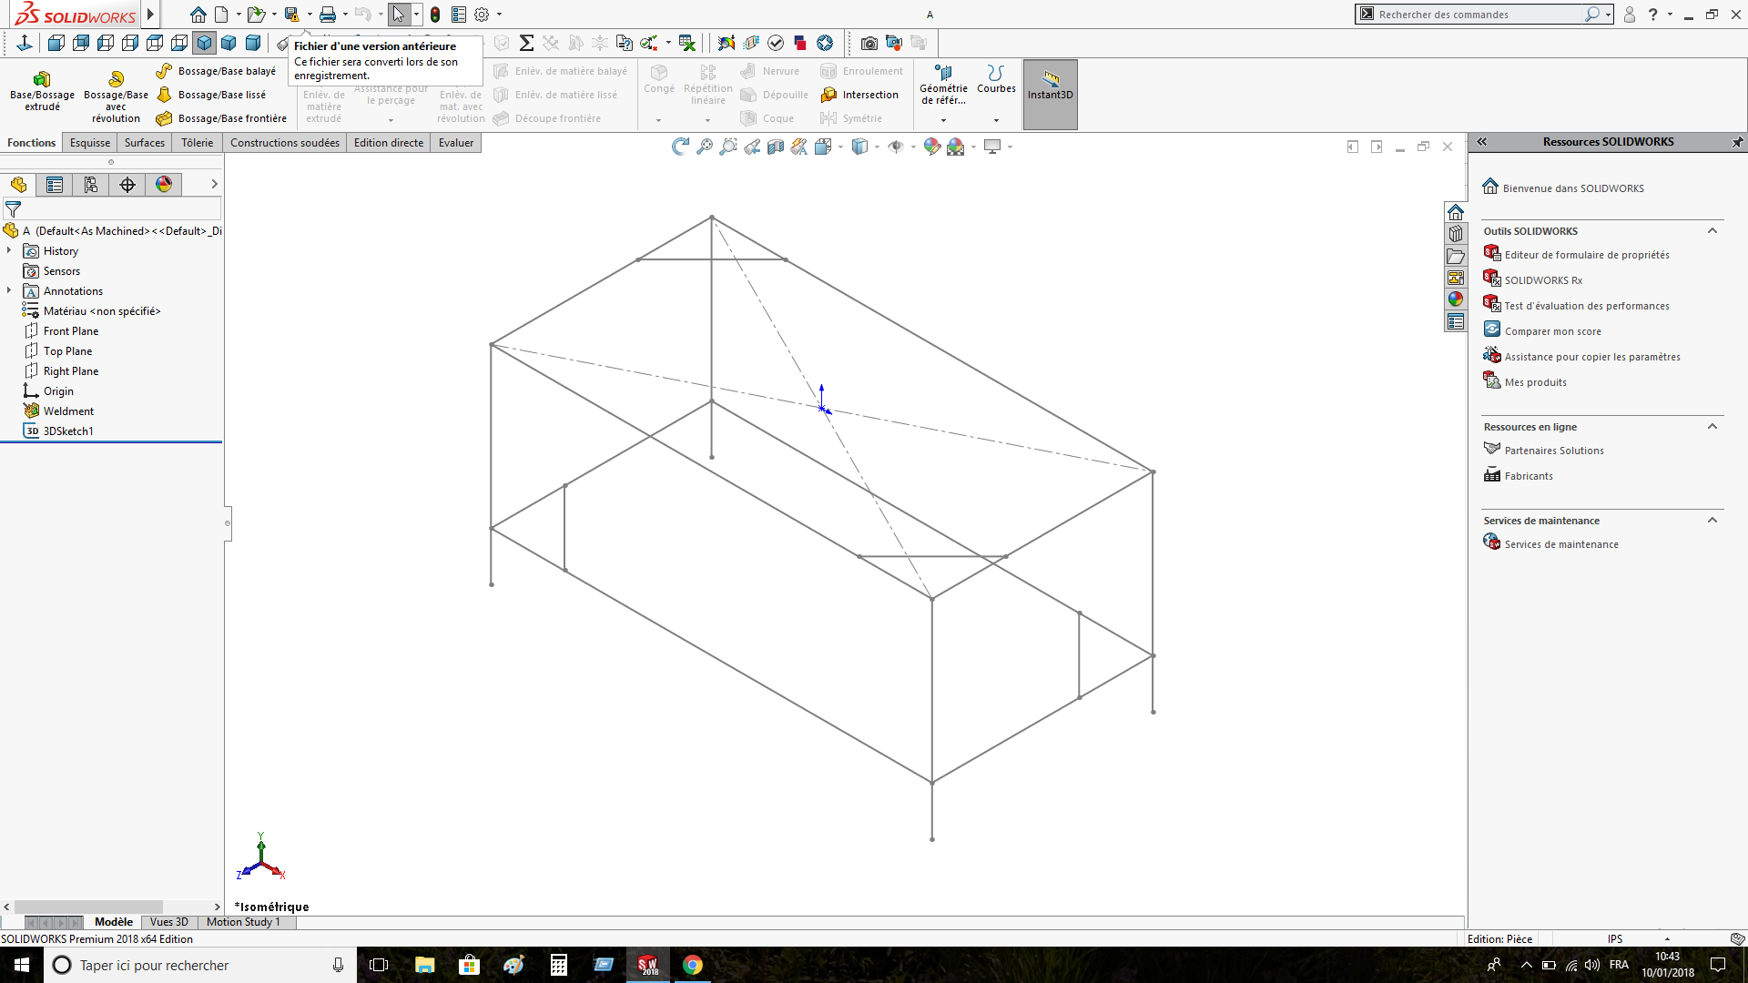
Task: Click the Rechercher des commandes search field
Action: point(1477,15)
